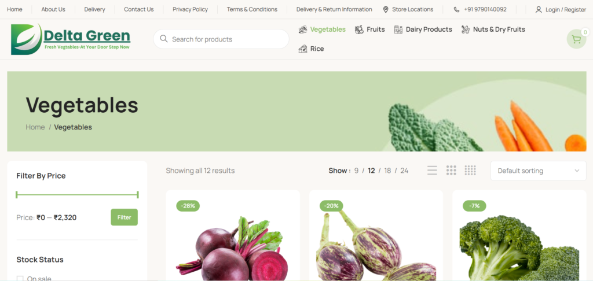Open the Fruits category menu

369,29
